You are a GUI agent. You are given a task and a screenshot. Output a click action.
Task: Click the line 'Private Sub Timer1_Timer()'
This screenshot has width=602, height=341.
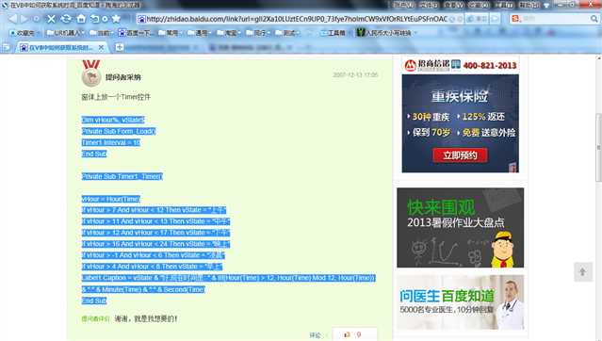tap(122, 176)
